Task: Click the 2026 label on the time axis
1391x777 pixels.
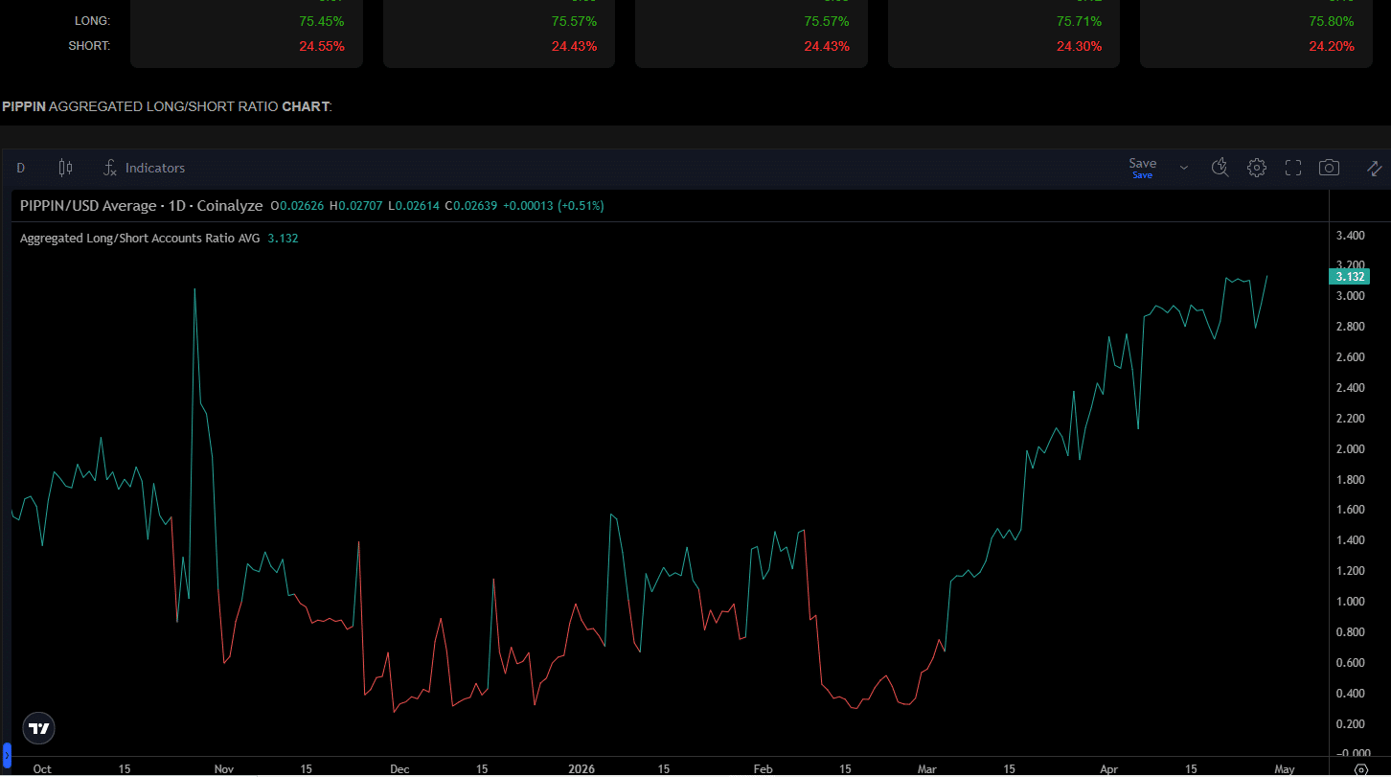Action: click(x=581, y=768)
